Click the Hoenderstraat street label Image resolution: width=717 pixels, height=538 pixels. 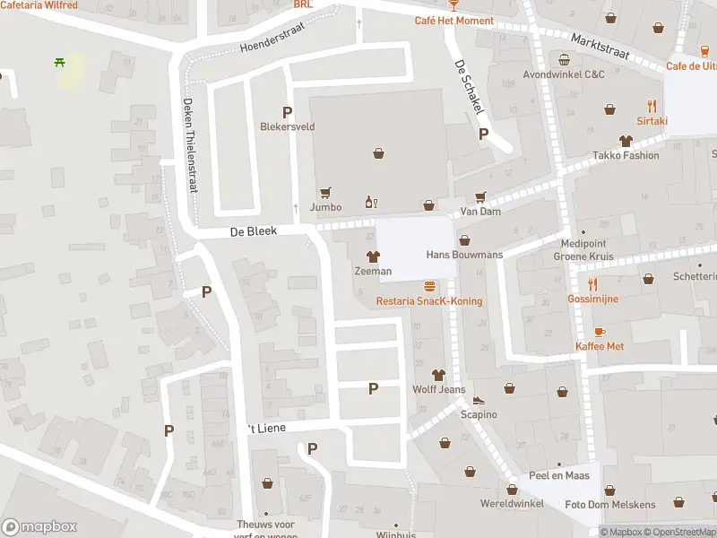click(272, 38)
